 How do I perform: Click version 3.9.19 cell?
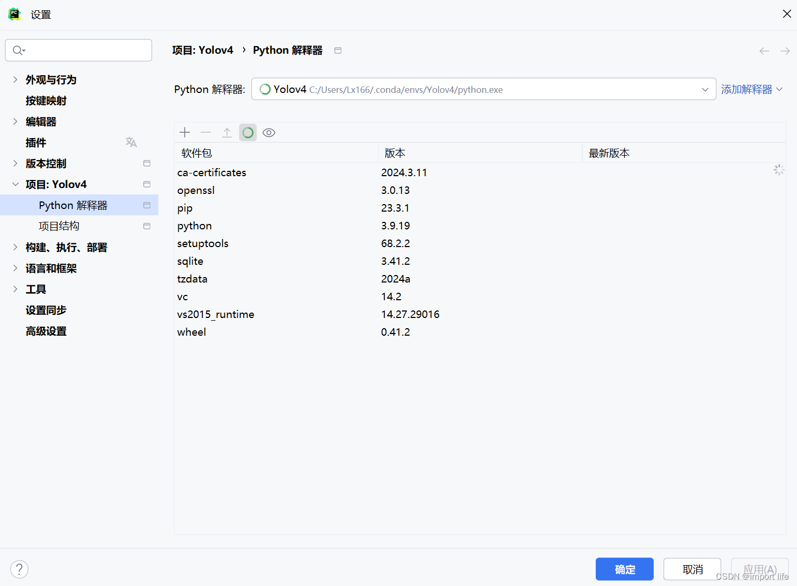click(x=396, y=226)
